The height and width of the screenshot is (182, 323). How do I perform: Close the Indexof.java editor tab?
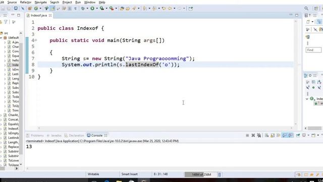(50, 16)
